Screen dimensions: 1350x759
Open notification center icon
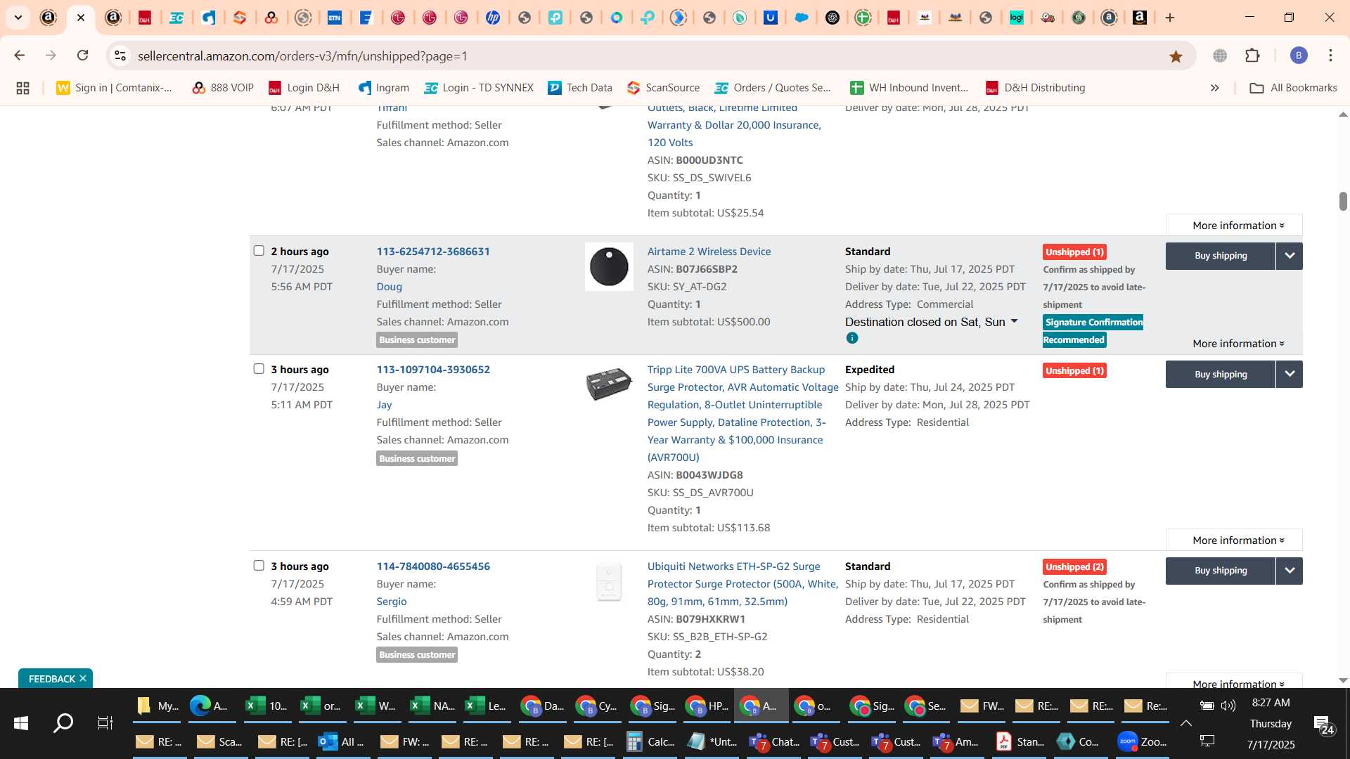1325,725
